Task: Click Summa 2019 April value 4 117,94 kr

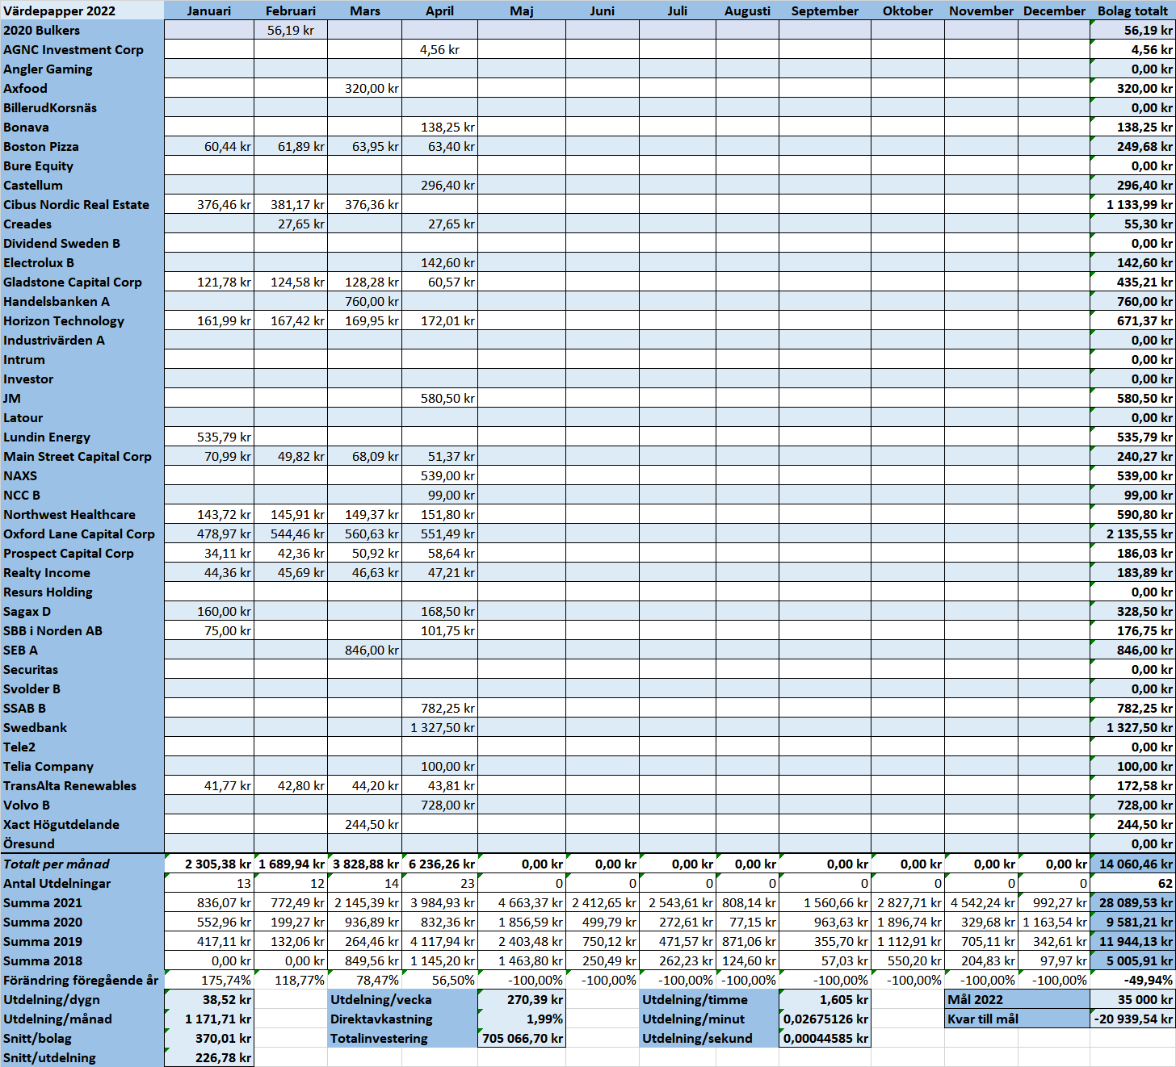Action: [x=439, y=941]
